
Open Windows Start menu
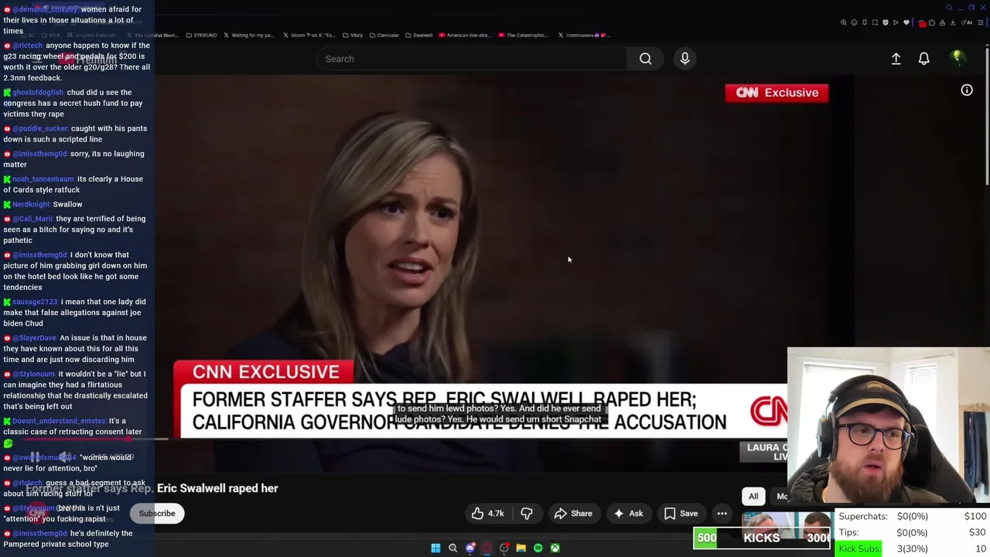(x=435, y=548)
